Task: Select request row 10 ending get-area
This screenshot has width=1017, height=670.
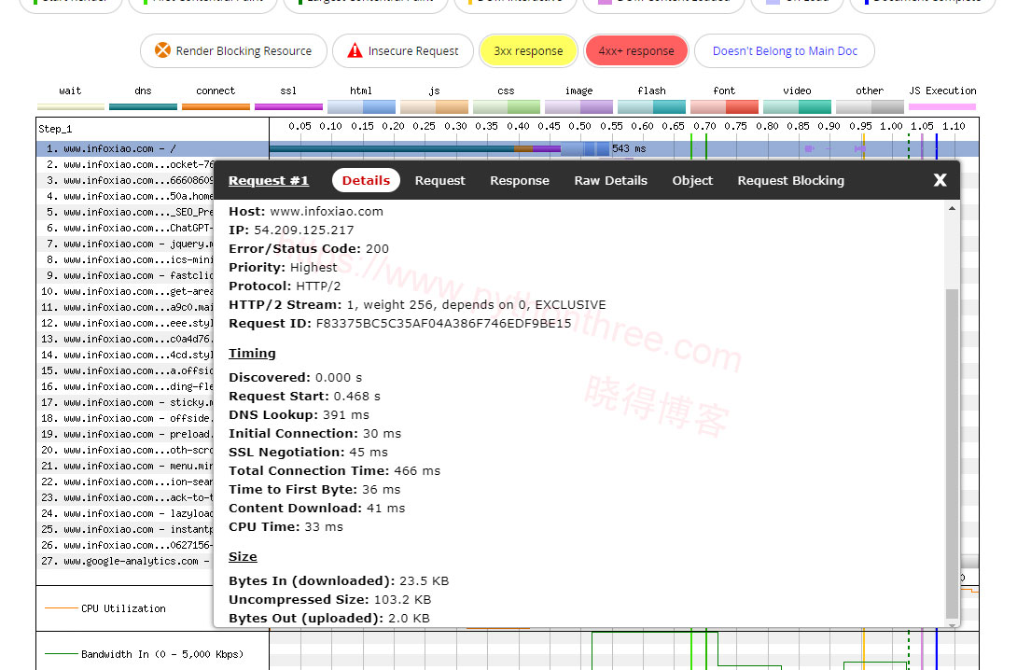Action: pyautogui.click(x=125, y=292)
